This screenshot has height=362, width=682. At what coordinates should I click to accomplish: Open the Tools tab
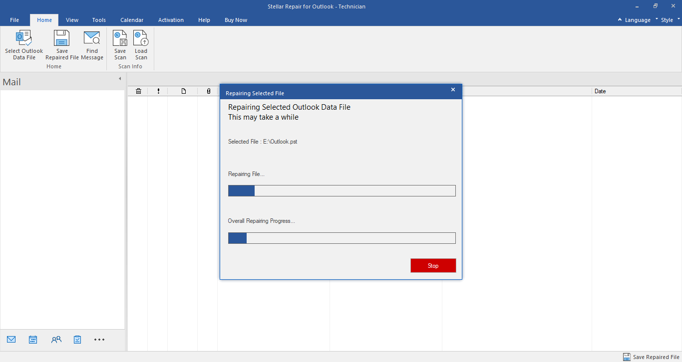[x=99, y=20]
